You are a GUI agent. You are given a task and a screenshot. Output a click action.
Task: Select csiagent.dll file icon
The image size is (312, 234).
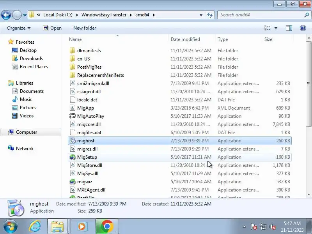click(73, 92)
